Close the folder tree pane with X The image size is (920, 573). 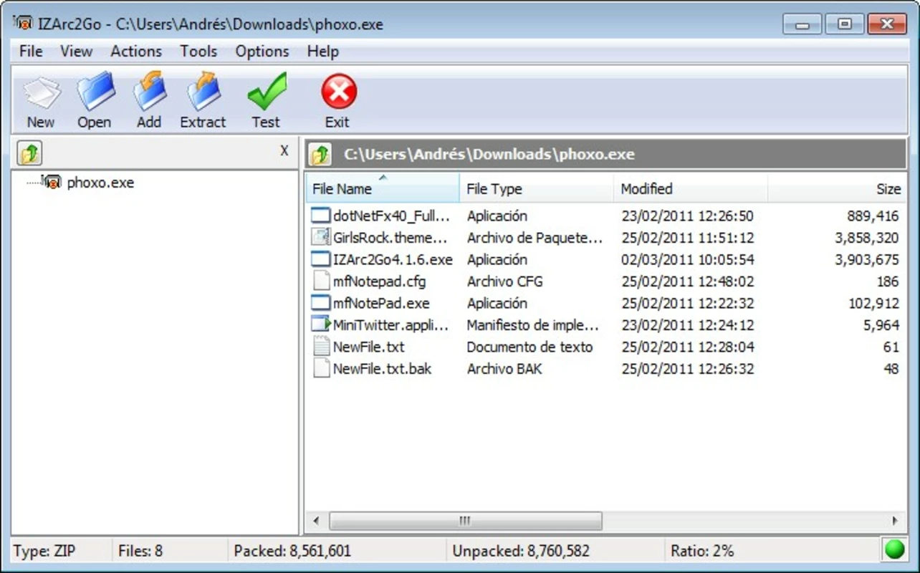284,150
